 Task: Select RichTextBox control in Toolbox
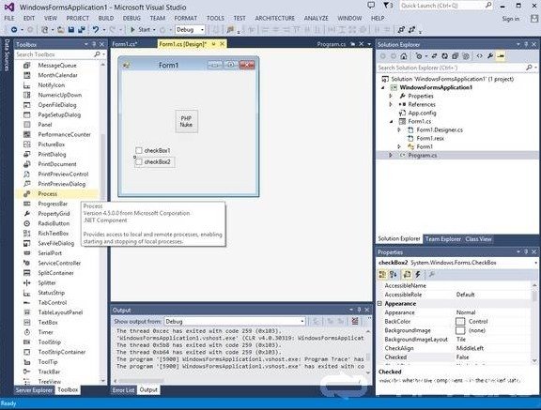tap(54, 234)
